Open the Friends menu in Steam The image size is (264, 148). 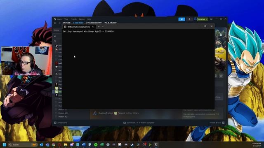click(x=73, y=19)
